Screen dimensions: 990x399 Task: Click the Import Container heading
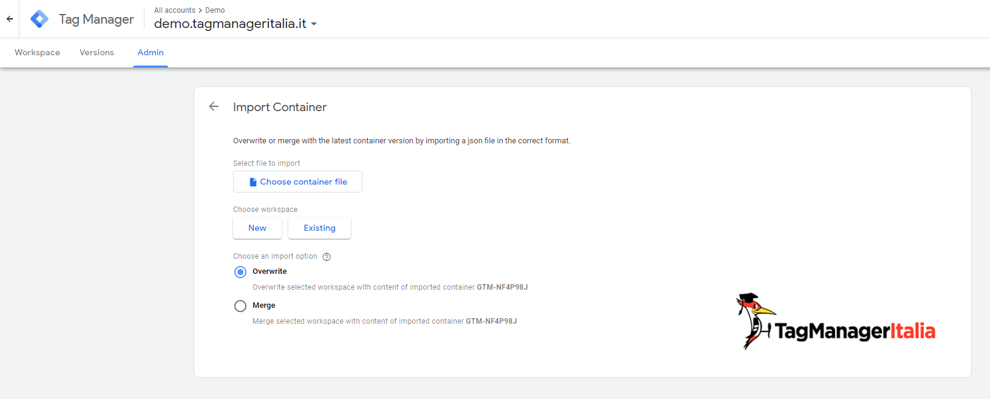(x=280, y=107)
